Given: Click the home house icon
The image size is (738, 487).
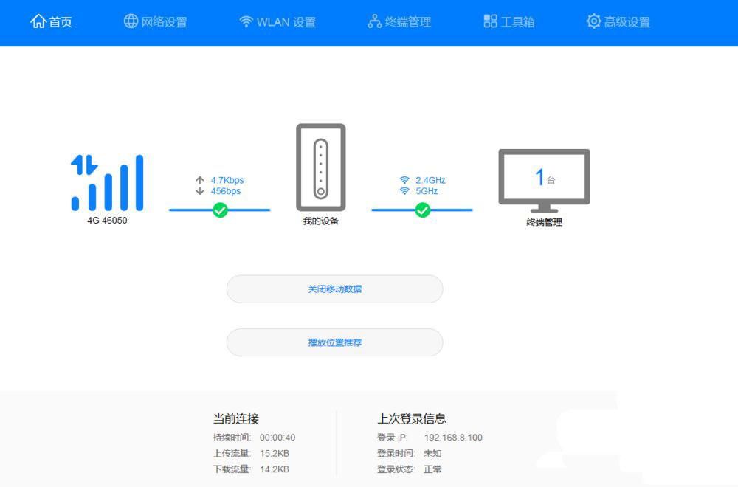Looking at the screenshot, I should (38, 21).
